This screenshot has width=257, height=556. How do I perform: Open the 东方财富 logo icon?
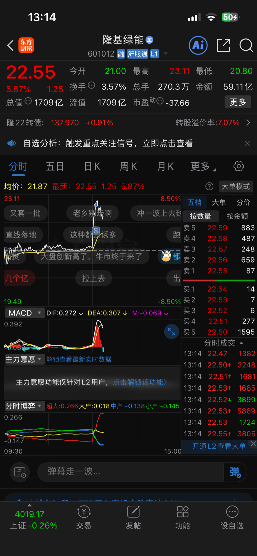pyautogui.click(x=26, y=45)
